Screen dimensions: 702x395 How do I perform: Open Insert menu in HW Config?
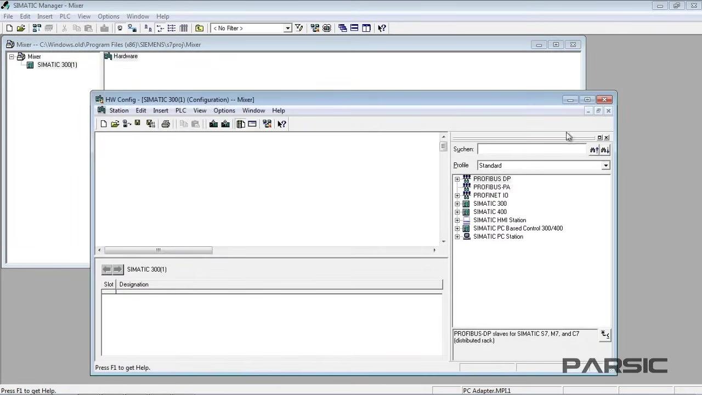click(161, 110)
